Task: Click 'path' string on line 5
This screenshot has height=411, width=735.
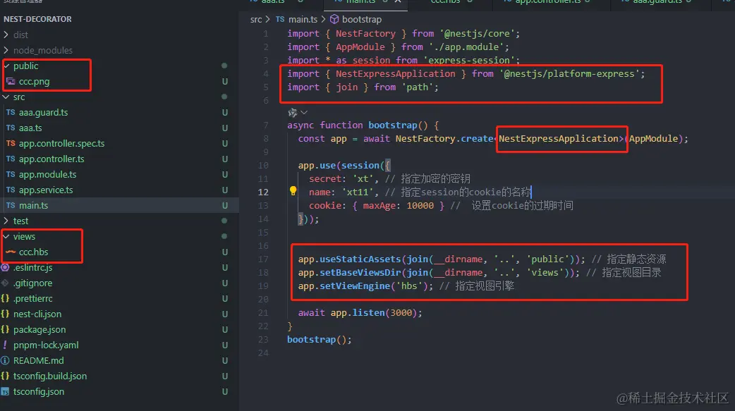Action: pyautogui.click(x=417, y=87)
